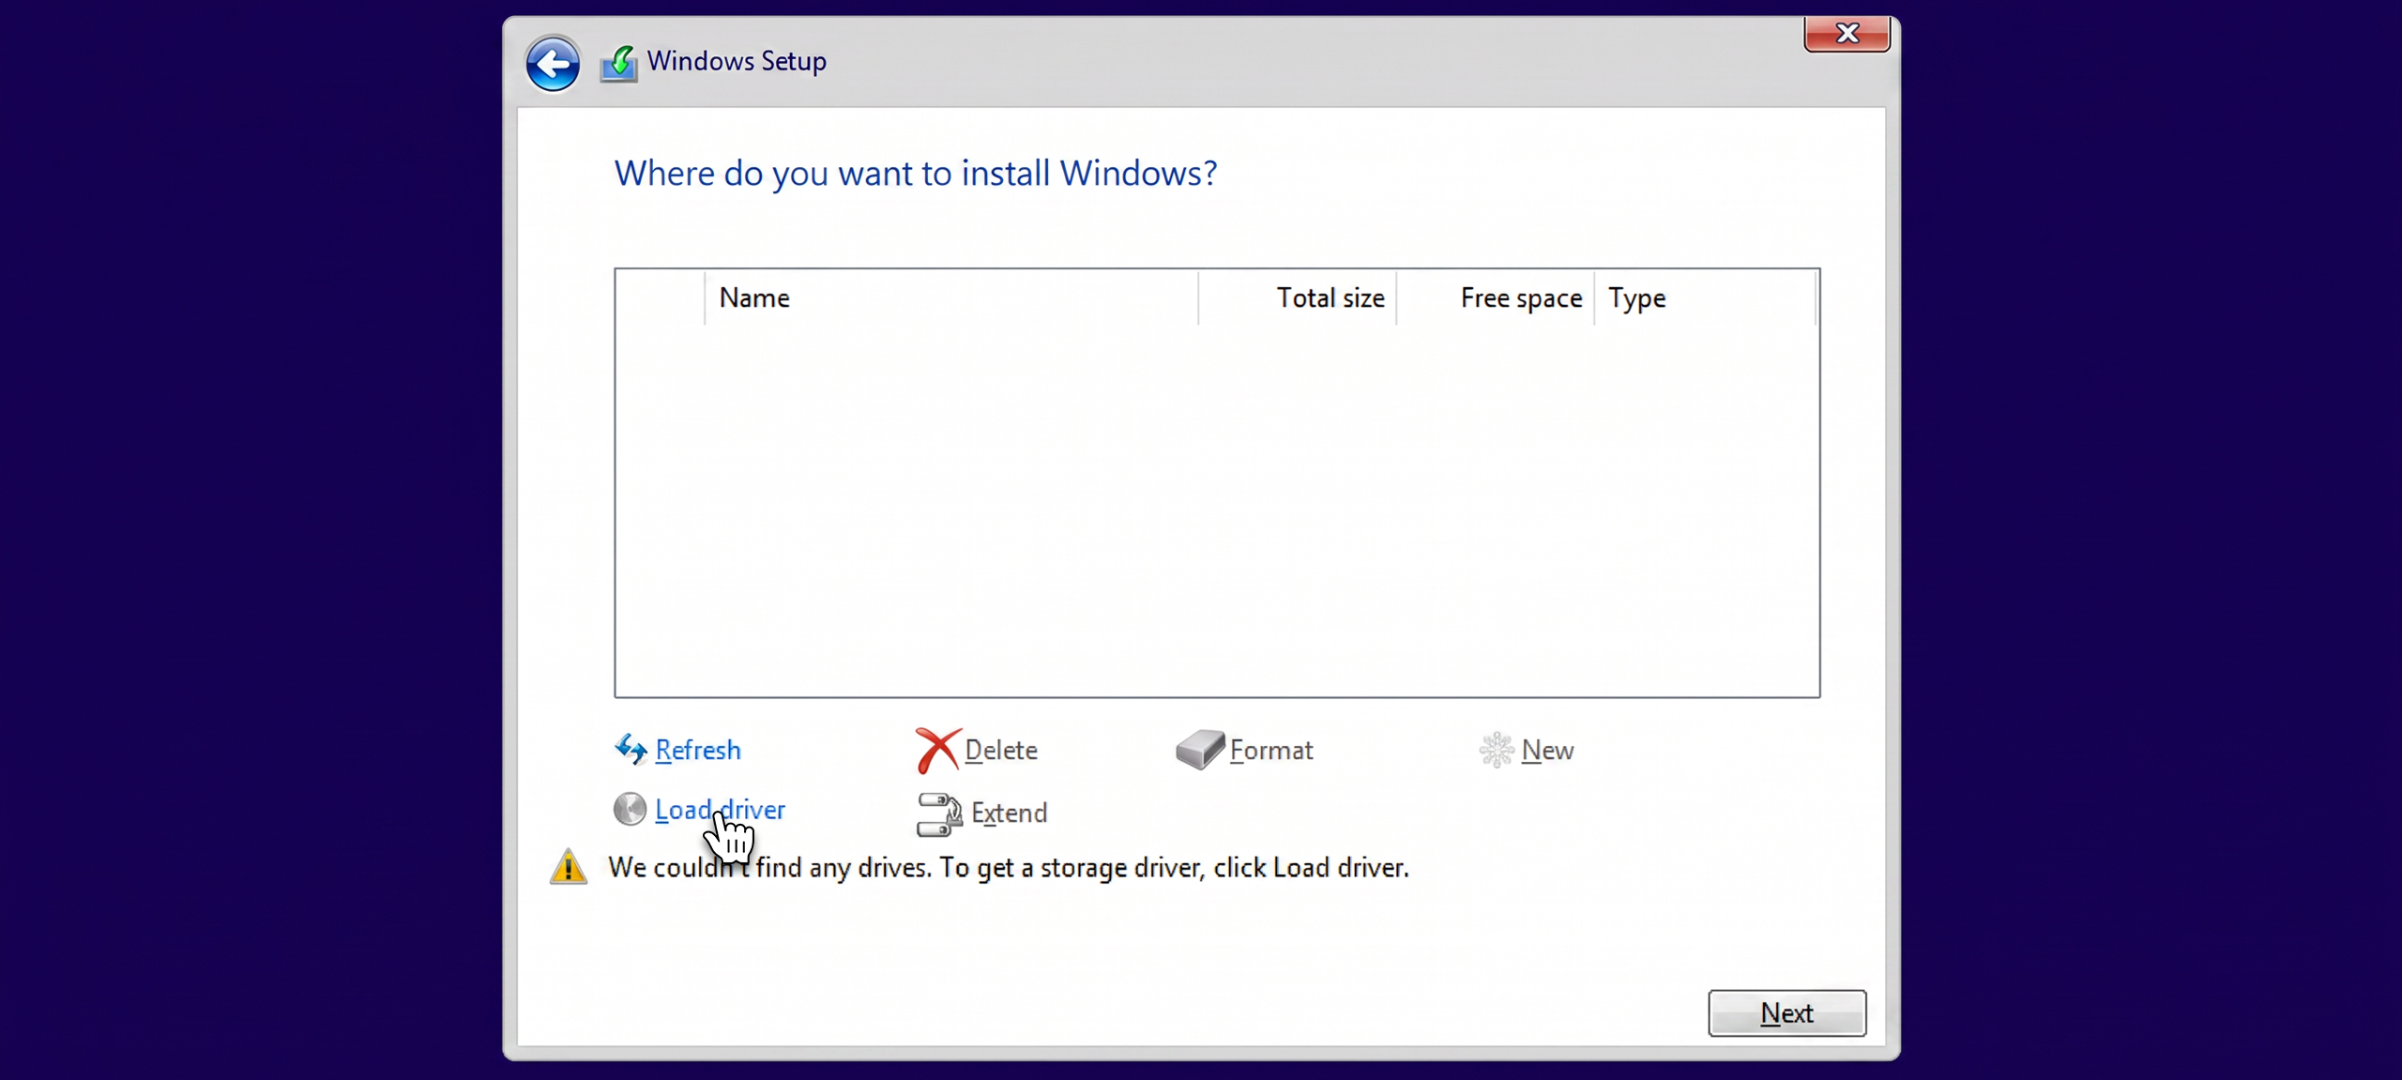Click the red X Delete icon
The height and width of the screenshot is (1080, 2402).
click(x=937, y=750)
